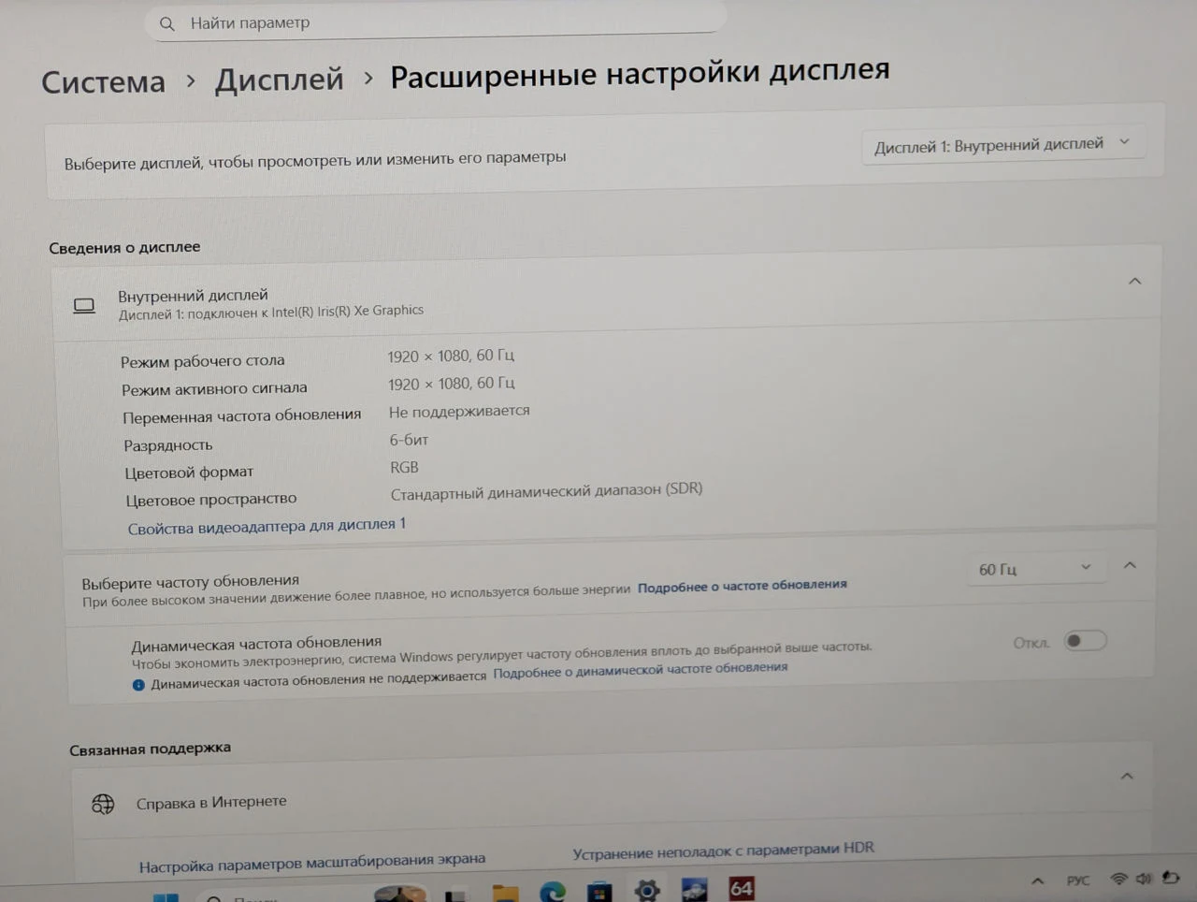Image resolution: width=1197 pixels, height=902 pixels.
Task: Click the speaker volume icon in tray
Action: point(1144,879)
